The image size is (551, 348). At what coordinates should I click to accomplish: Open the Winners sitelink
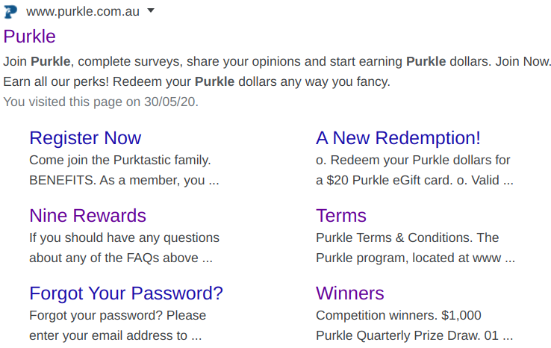point(350,293)
